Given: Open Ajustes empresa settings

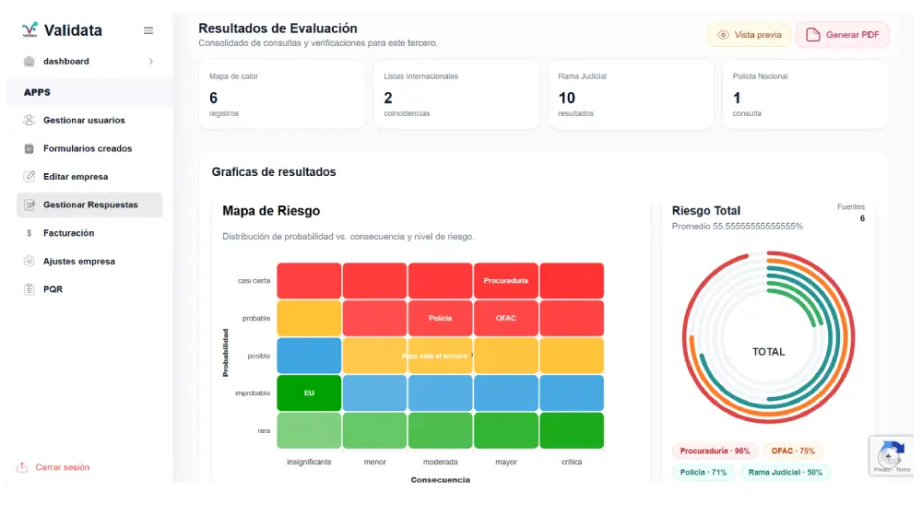Looking at the screenshot, I should click(x=89, y=262).
